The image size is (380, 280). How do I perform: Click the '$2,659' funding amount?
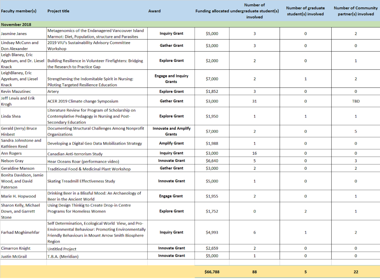pos(212,248)
